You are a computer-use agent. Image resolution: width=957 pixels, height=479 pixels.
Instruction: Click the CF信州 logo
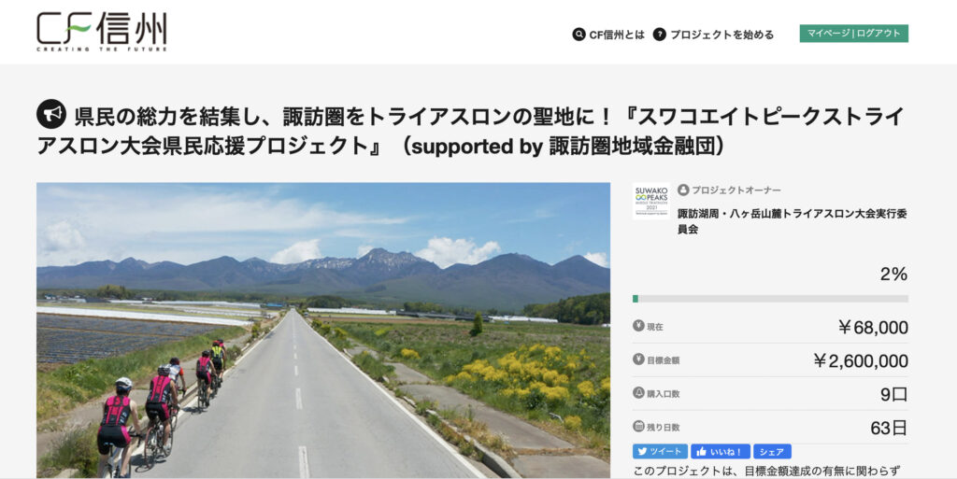tap(101, 32)
